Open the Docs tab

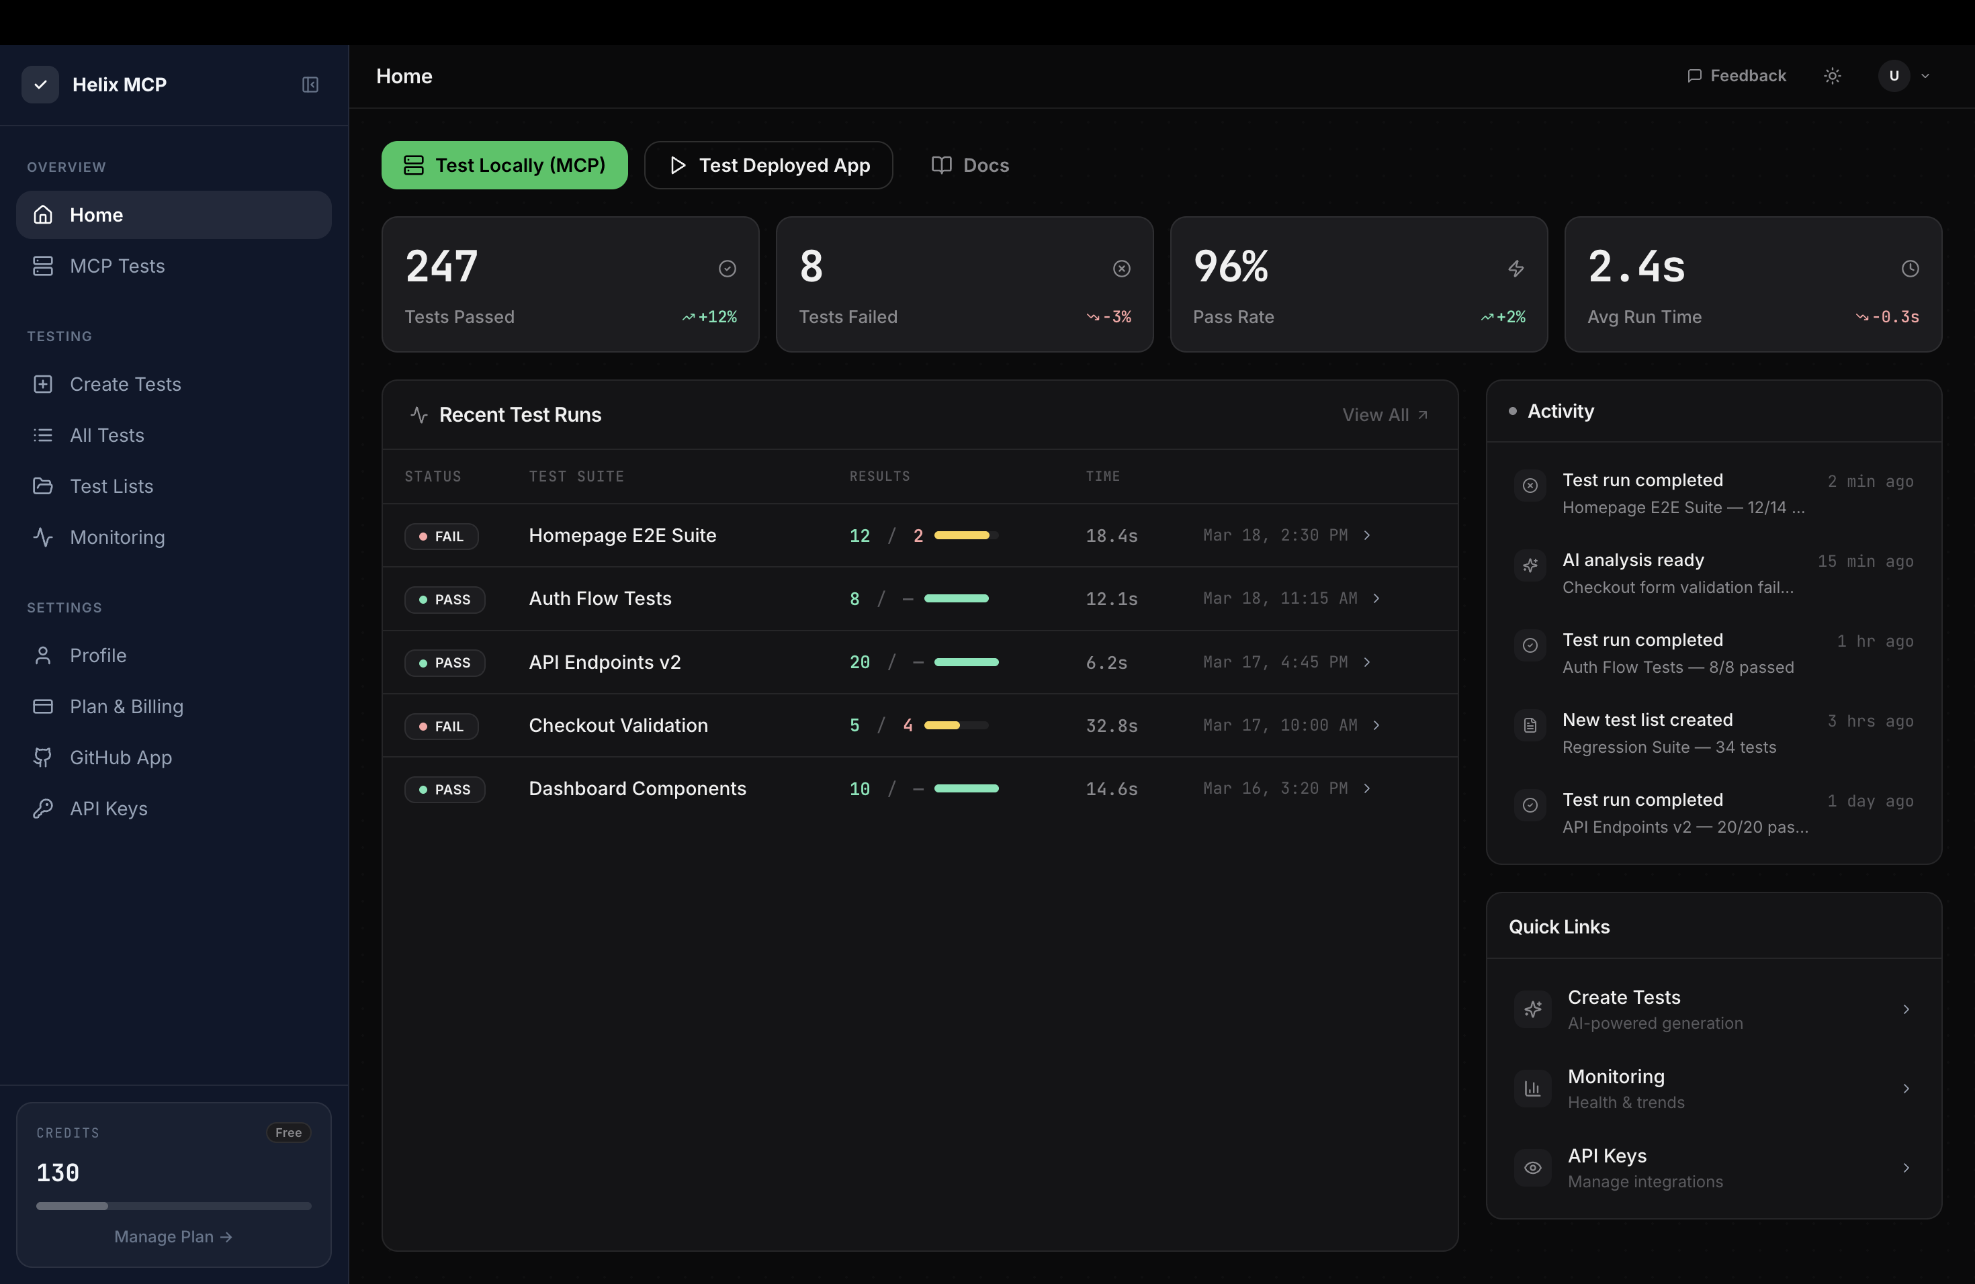click(969, 165)
